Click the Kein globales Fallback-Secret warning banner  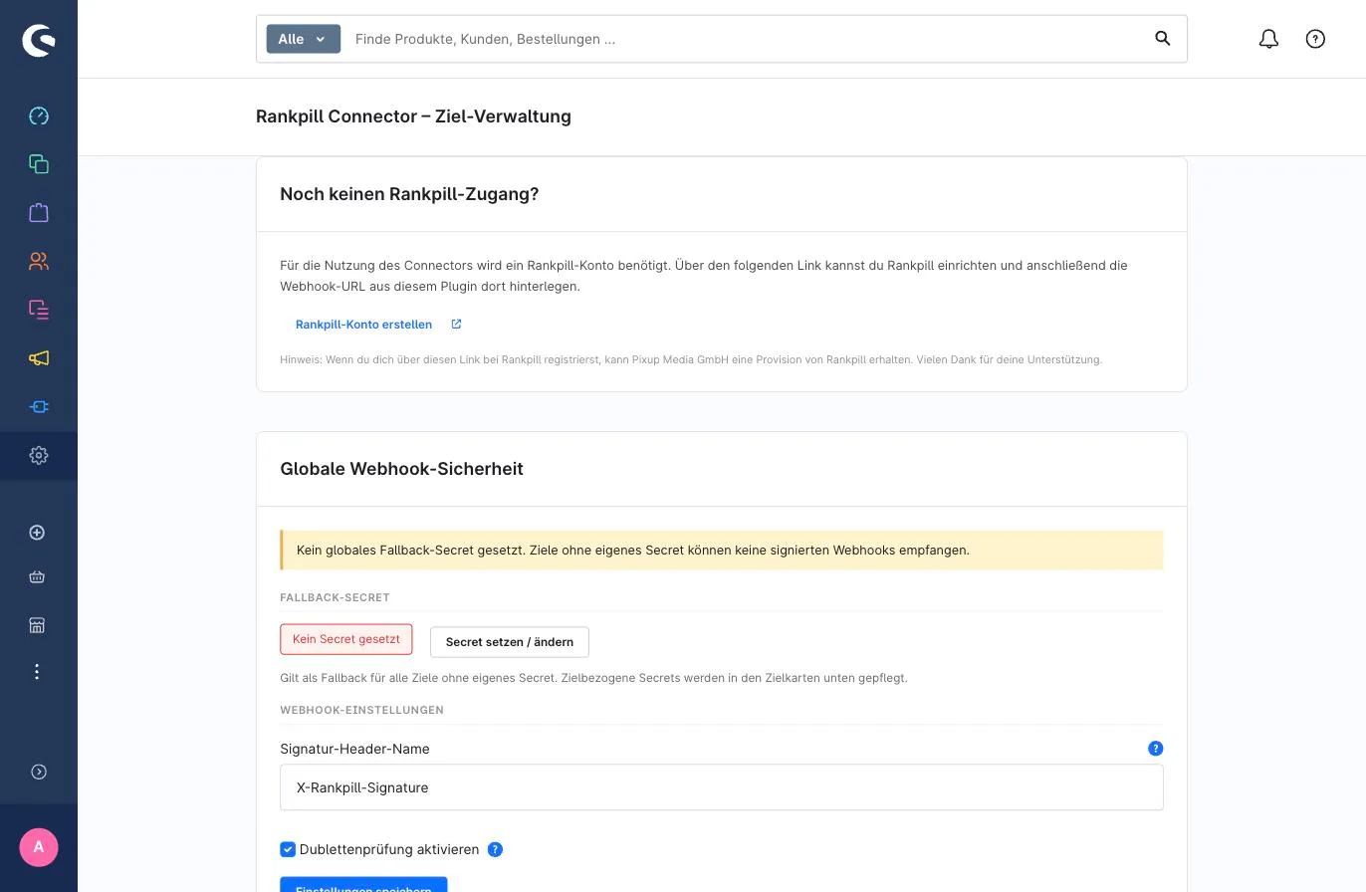click(722, 550)
